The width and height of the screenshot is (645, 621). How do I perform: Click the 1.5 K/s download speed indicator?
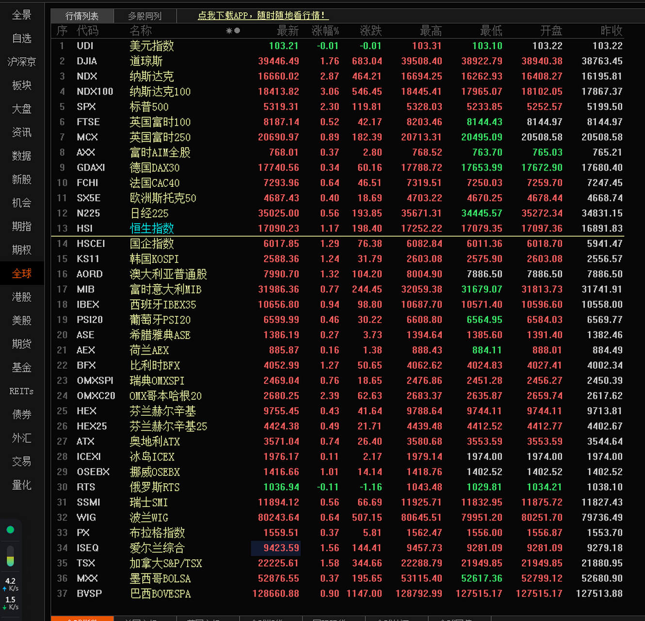point(11,603)
